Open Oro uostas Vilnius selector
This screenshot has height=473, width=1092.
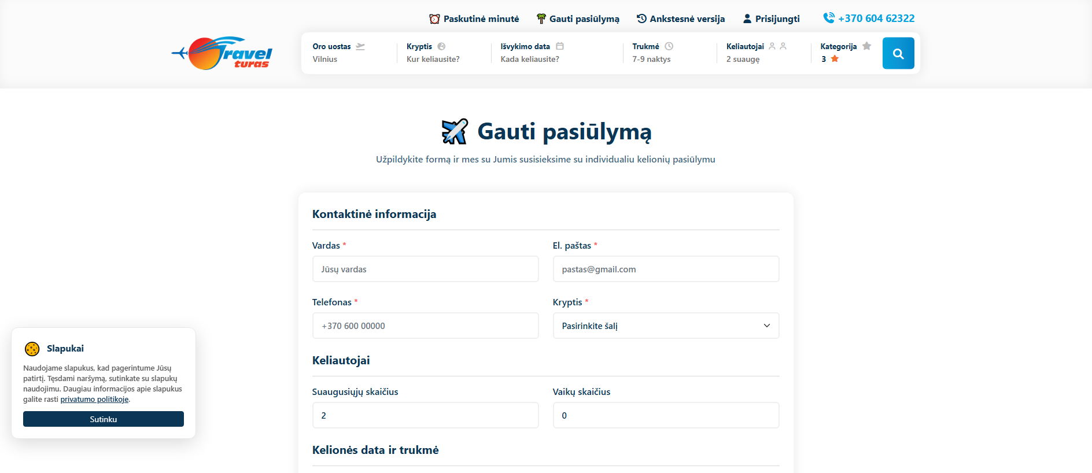click(348, 53)
